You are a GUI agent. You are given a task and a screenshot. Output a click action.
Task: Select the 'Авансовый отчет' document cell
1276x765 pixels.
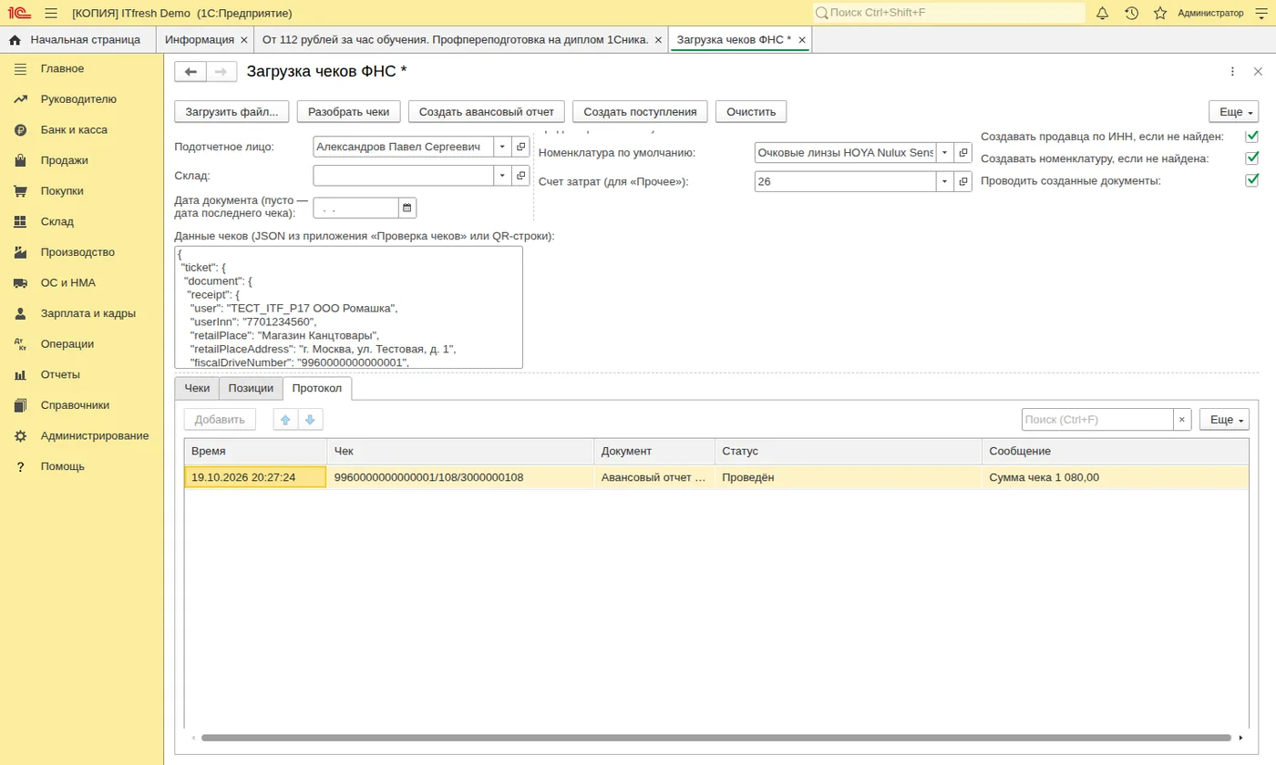click(x=653, y=476)
